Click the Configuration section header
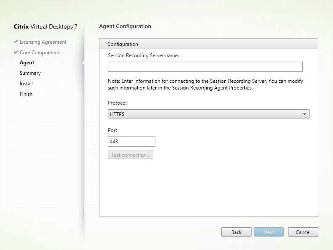Screen dimensions: 333x250 coord(123,44)
